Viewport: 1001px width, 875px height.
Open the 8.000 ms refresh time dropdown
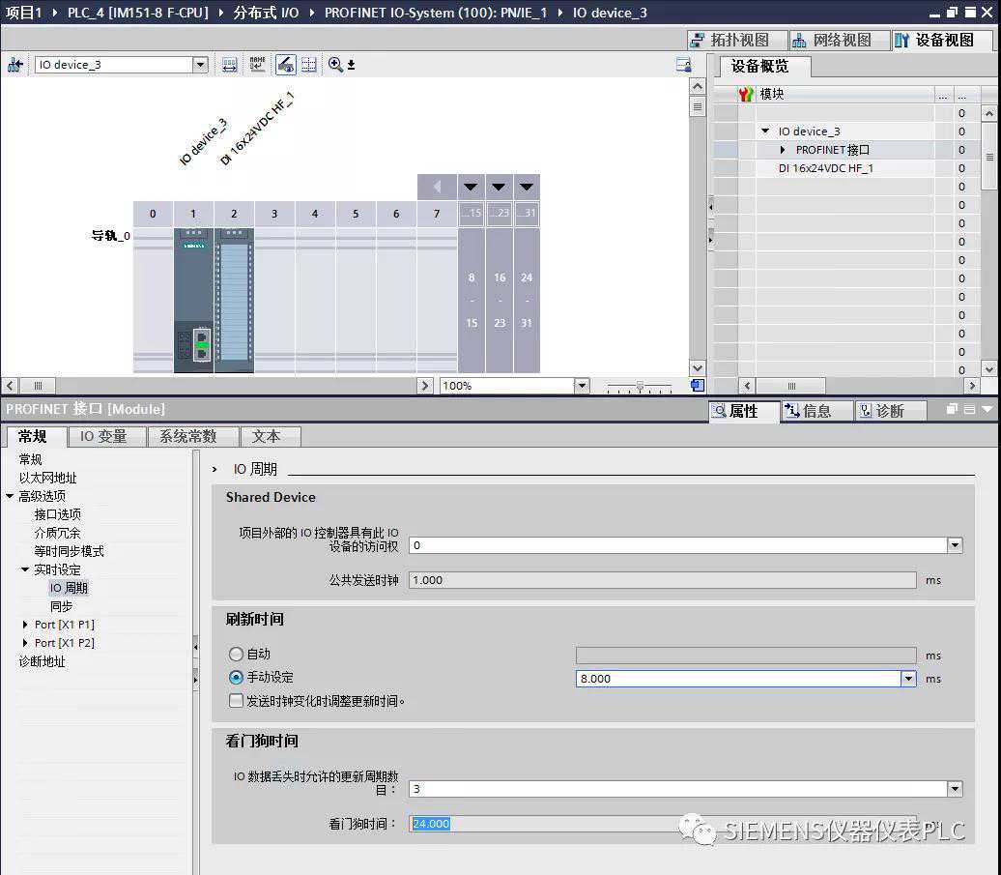tap(908, 679)
